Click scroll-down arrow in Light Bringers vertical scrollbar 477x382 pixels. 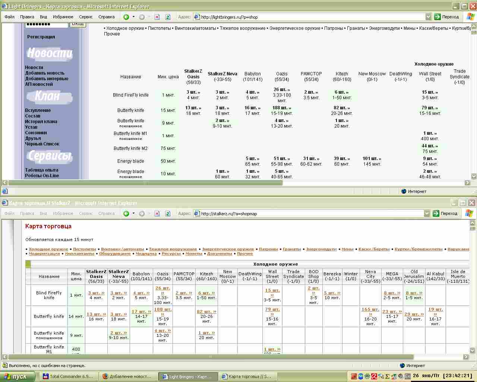point(474,176)
